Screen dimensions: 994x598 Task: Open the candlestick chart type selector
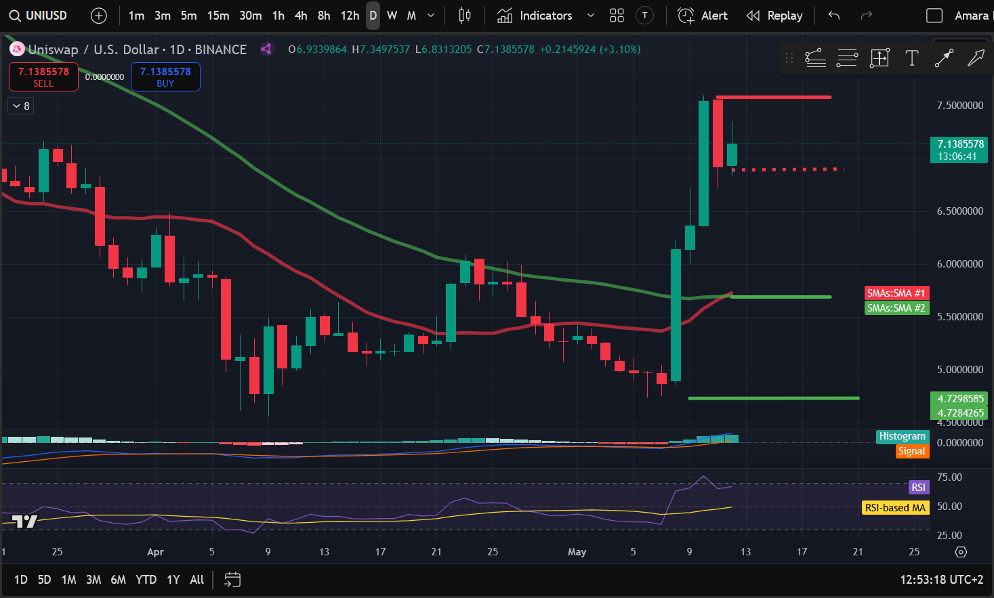[465, 15]
